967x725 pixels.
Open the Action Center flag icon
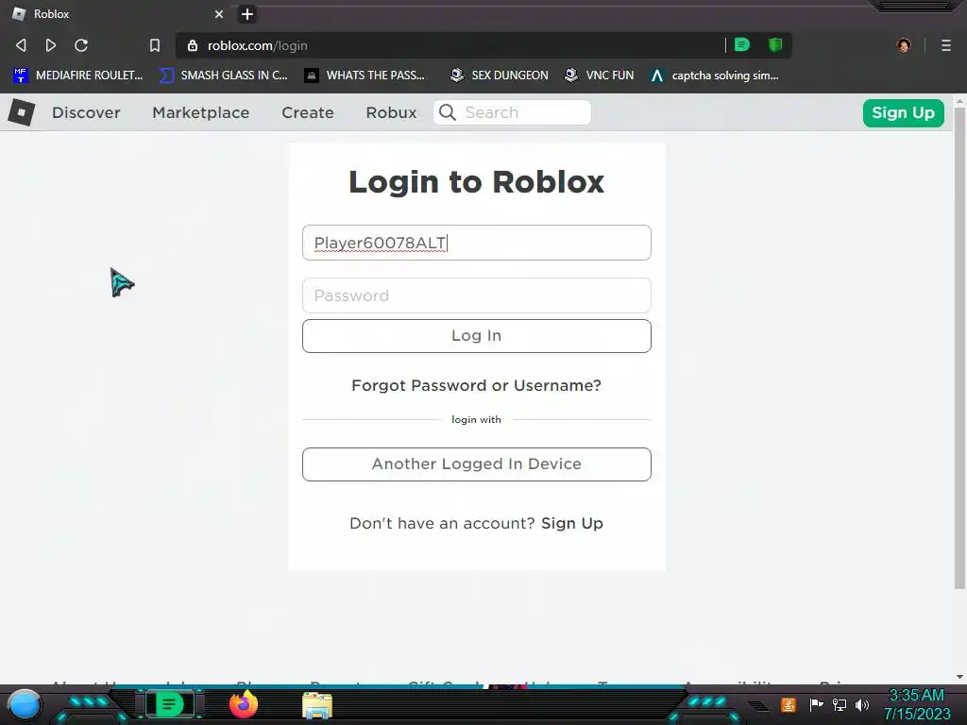click(x=816, y=704)
